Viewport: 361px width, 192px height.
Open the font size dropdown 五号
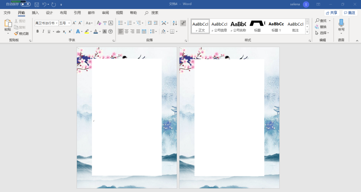[69, 23]
